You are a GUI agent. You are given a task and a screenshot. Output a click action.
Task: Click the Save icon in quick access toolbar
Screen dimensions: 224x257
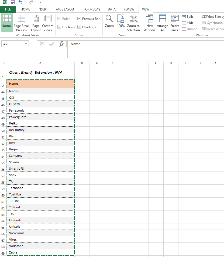click(13, 2)
